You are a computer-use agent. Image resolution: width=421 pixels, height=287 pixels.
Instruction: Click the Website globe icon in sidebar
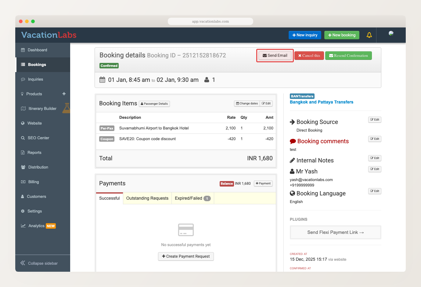(x=23, y=123)
